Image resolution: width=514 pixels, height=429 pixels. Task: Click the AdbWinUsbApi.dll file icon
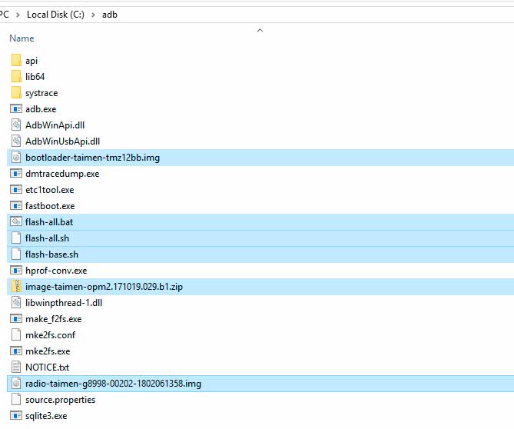[x=16, y=141]
